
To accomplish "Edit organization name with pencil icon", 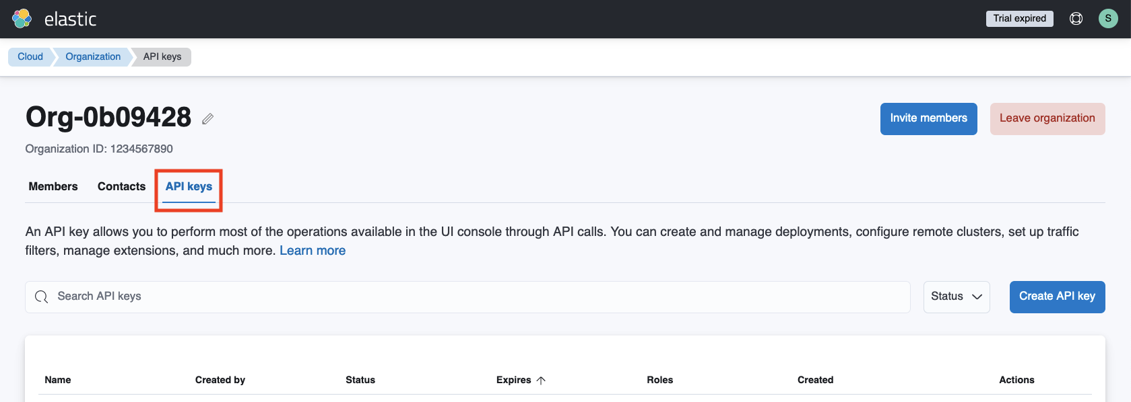I will 208,119.
